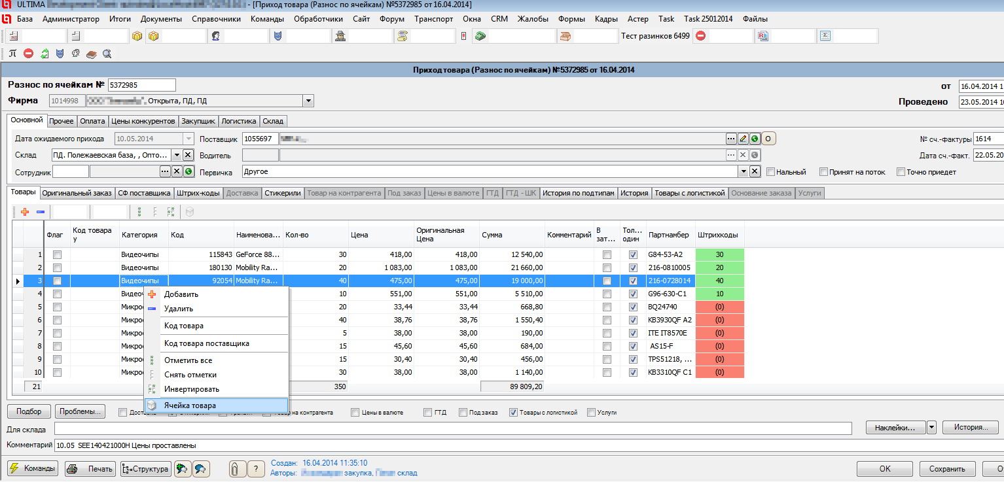Click the green refresh arrows icon
The image size is (1004, 482).
pos(45,54)
